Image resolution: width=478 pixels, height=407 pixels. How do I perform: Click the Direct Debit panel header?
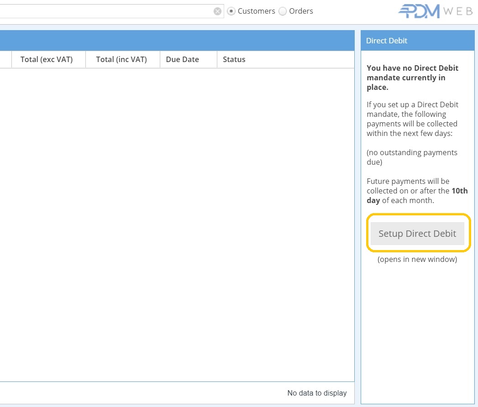coord(417,41)
